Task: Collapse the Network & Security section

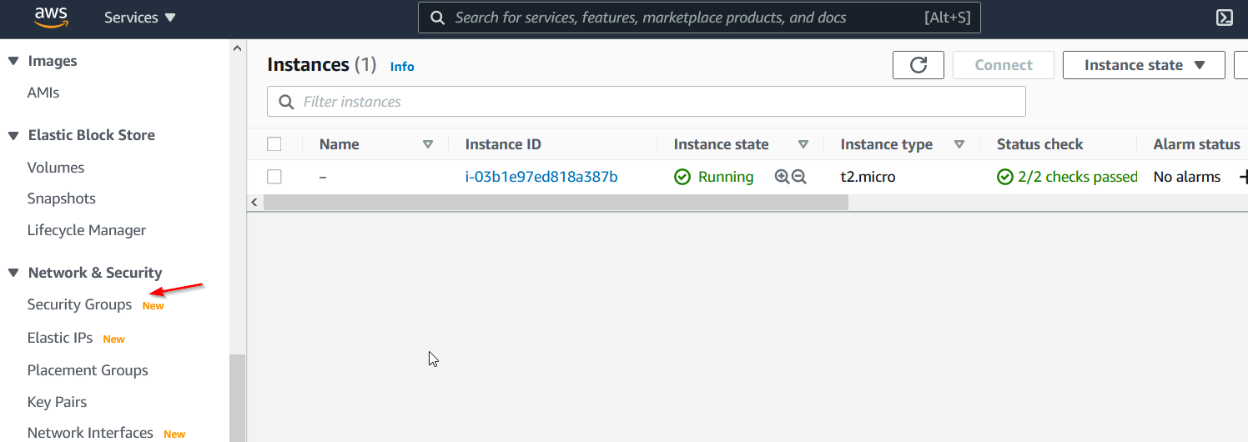Action: (13, 273)
